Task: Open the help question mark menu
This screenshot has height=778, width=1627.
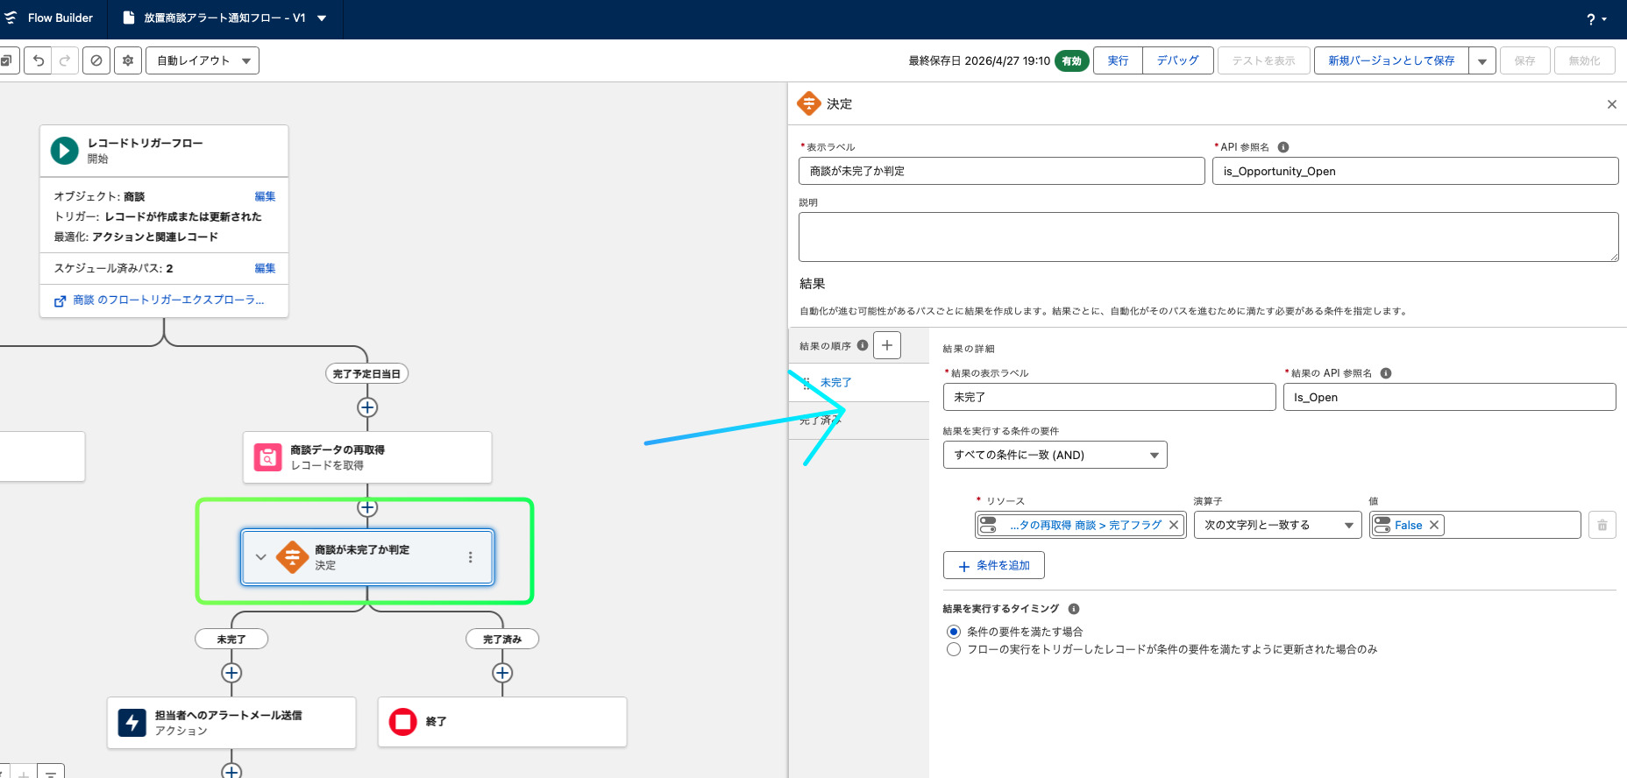Action: [x=1596, y=19]
